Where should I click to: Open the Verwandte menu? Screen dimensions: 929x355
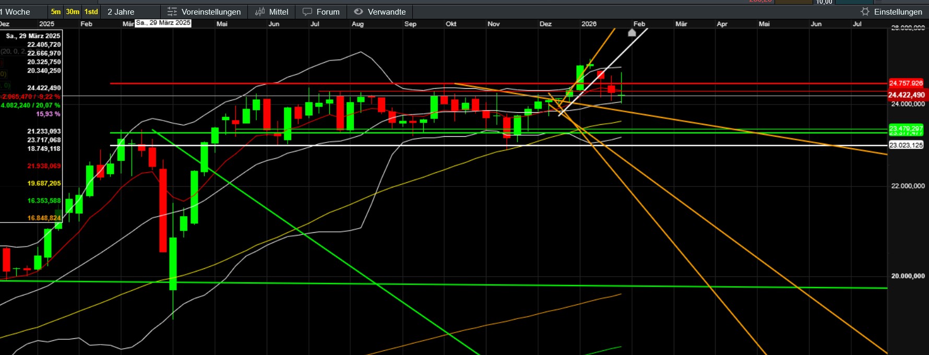(386, 11)
